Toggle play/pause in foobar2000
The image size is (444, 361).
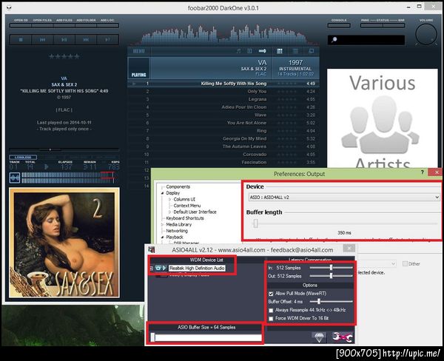click(x=64, y=40)
